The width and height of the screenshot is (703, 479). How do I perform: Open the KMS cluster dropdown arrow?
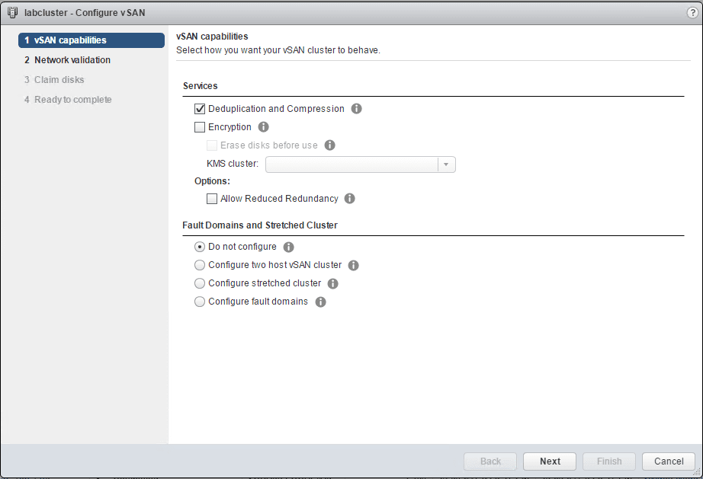tap(447, 164)
